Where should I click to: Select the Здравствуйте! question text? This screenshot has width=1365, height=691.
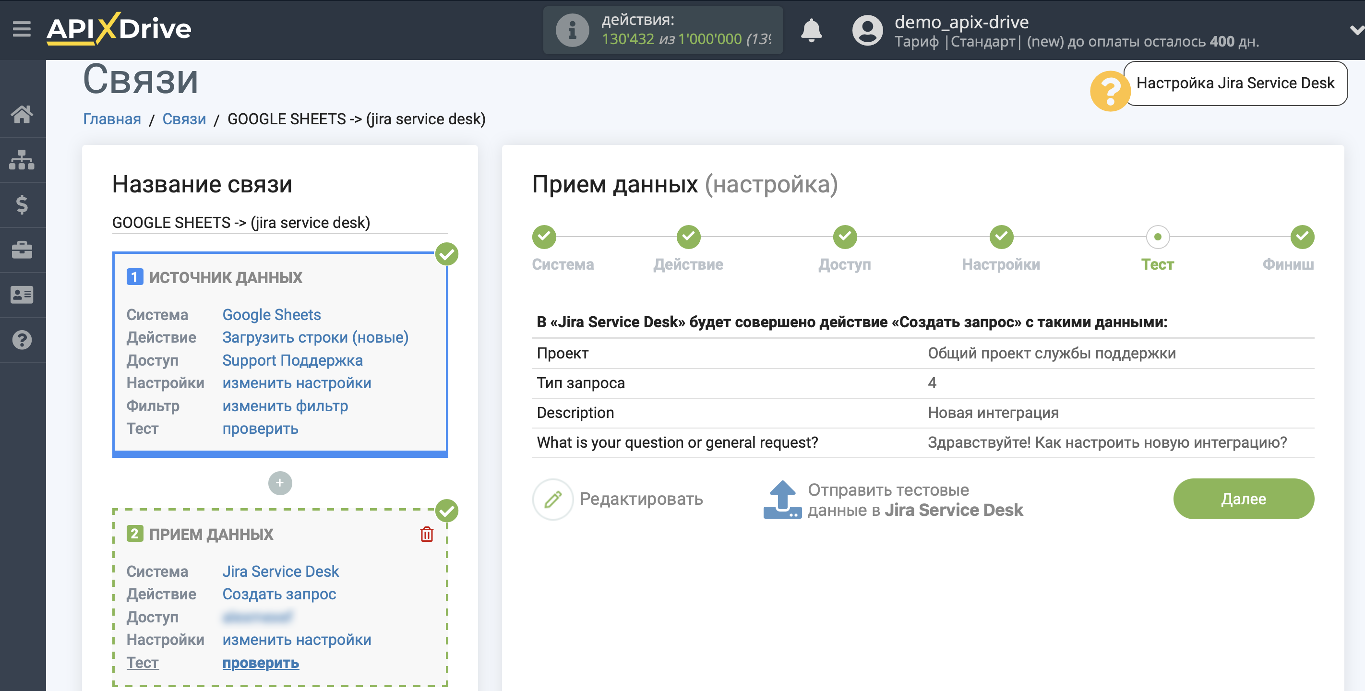click(1107, 442)
